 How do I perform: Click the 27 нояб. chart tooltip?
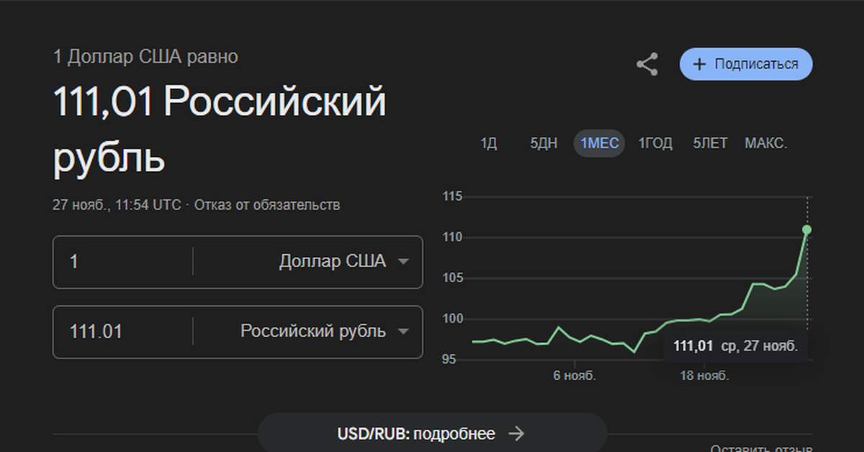[x=735, y=346]
